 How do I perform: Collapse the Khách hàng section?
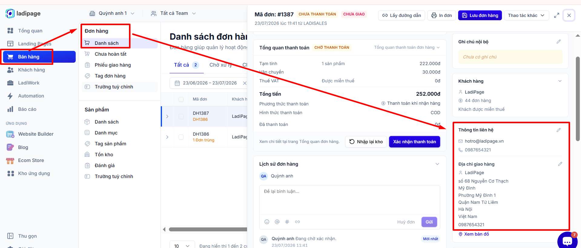click(560, 81)
